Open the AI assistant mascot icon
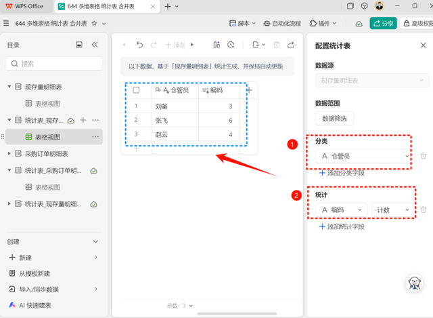The width and height of the screenshot is (433, 318). 414,283
